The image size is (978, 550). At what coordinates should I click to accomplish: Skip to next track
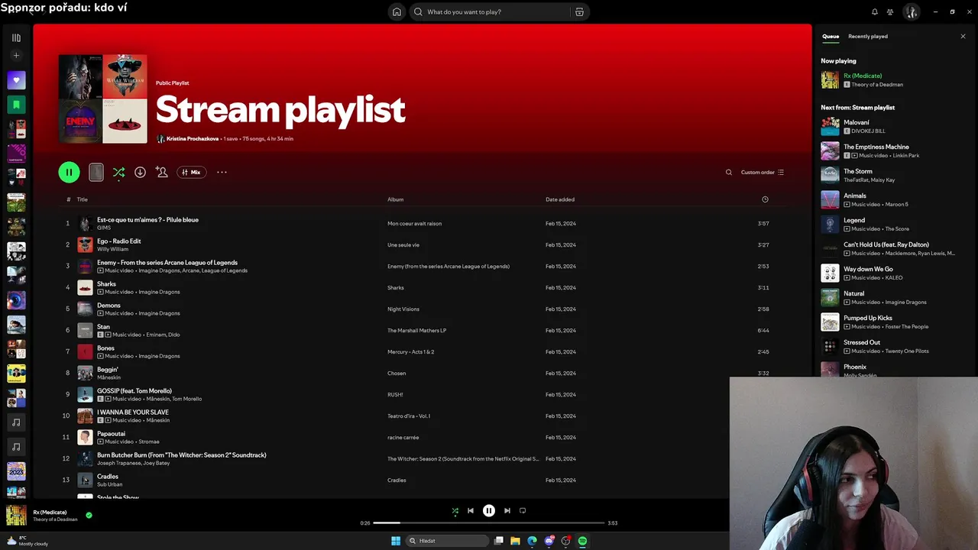[x=507, y=511]
